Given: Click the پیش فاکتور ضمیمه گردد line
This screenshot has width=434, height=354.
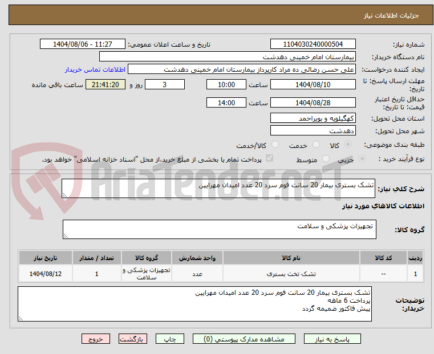Looking at the screenshot, I should point(336,308).
